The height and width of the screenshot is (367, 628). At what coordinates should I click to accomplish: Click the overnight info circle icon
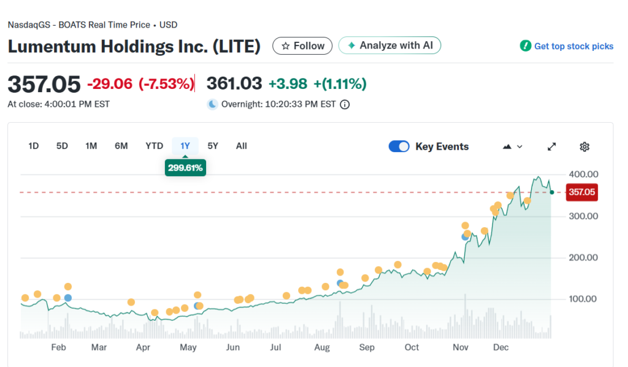pyautogui.click(x=345, y=104)
